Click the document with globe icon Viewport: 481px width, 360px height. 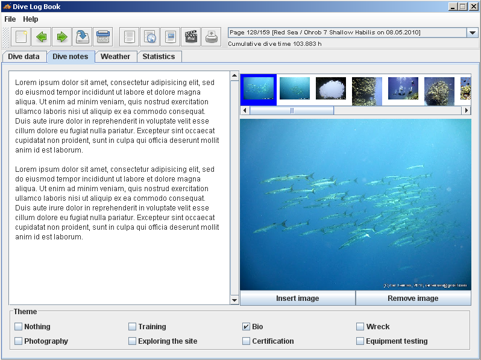(149, 37)
